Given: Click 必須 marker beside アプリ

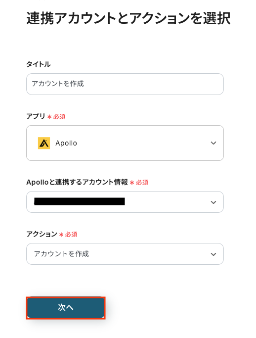Looking at the screenshot, I should [59, 117].
